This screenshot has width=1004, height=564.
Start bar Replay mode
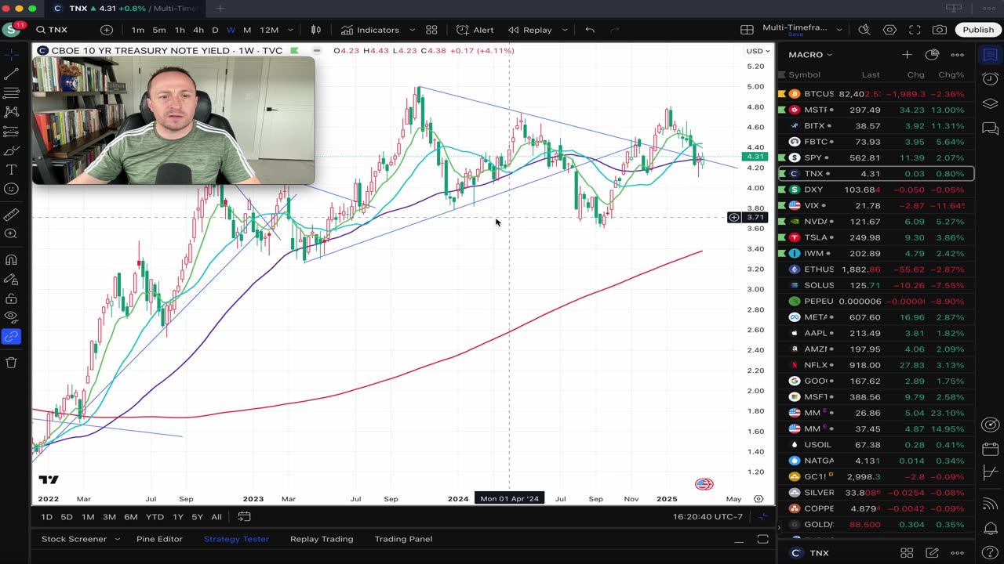(529, 30)
